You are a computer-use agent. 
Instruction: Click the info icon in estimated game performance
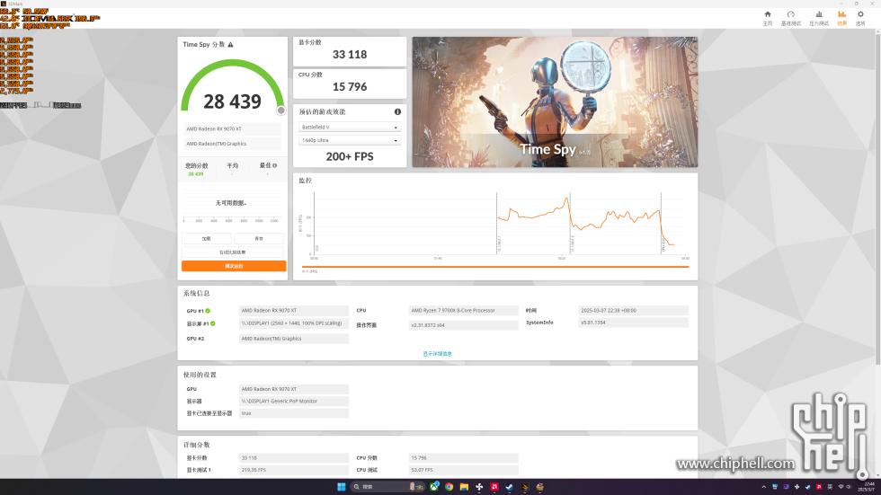(397, 111)
